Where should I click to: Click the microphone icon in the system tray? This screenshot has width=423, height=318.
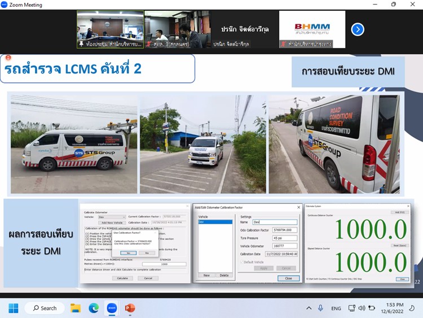click(321, 308)
